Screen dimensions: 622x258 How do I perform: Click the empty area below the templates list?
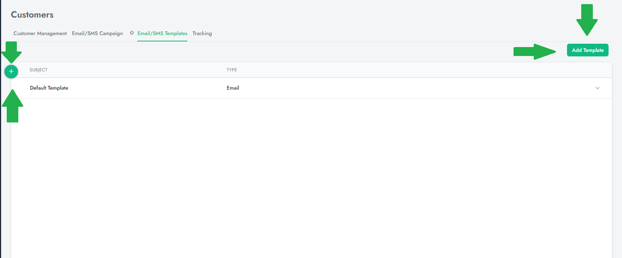point(310,175)
